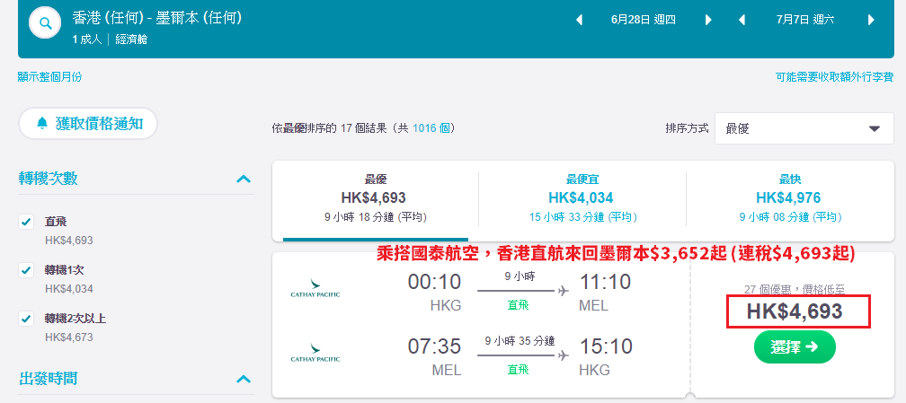Click the HK$4,673 price under 轉機2次以上
The height and width of the screenshot is (403, 906).
(68, 337)
